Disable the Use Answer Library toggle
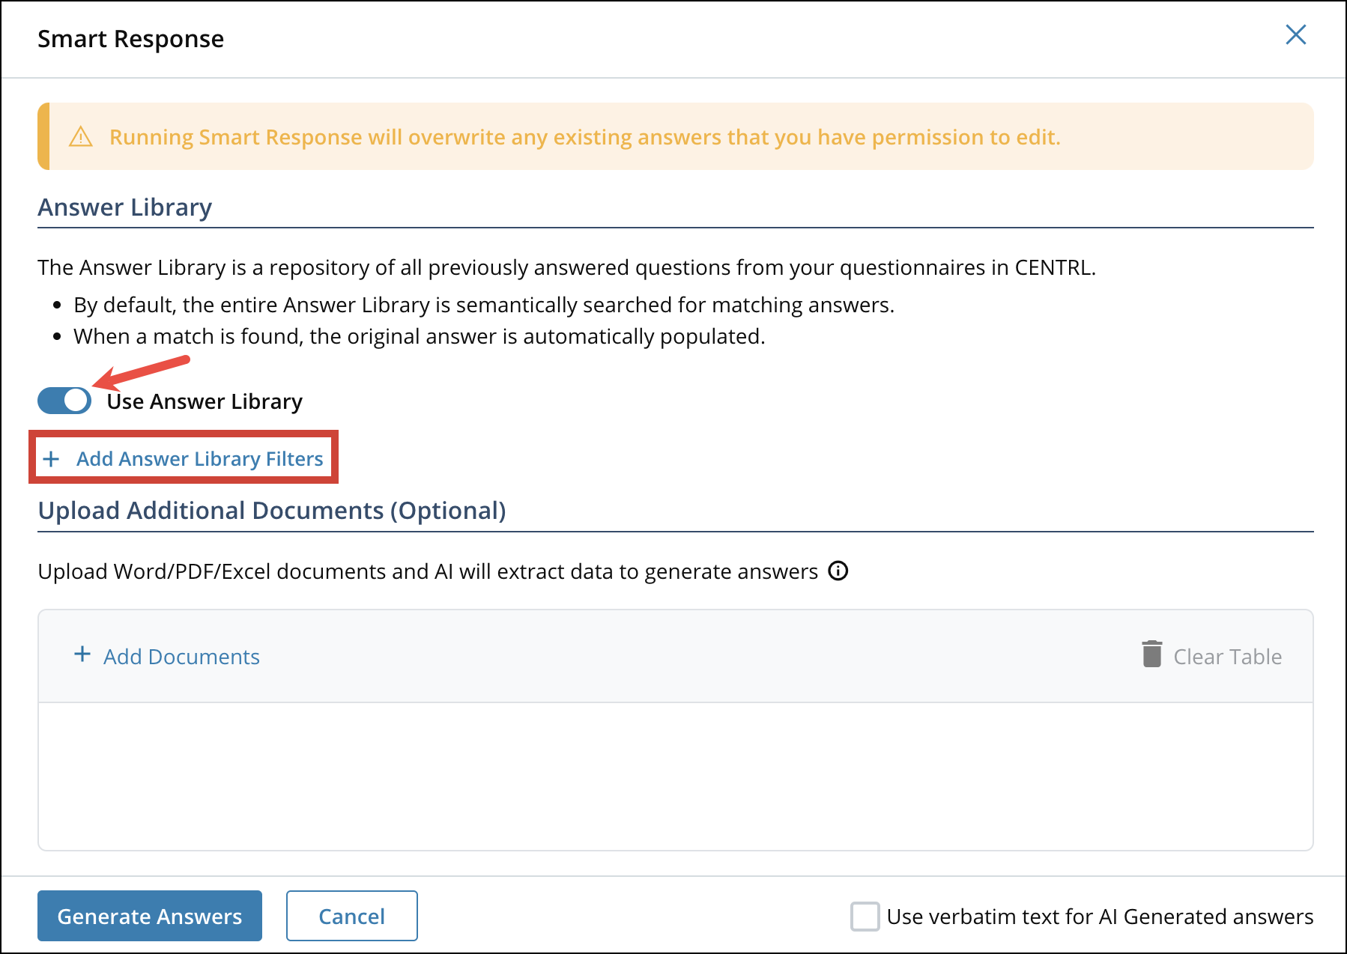Screen dimensions: 1347x954 (64, 401)
